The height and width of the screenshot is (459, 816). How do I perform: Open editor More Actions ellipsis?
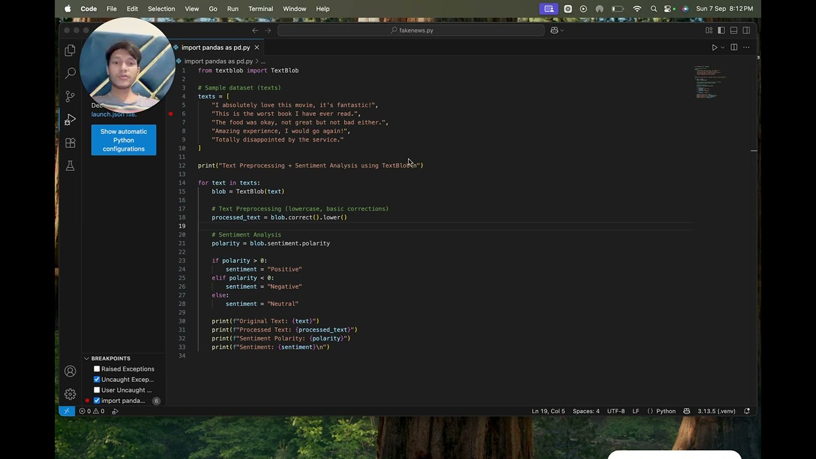pyautogui.click(x=747, y=47)
